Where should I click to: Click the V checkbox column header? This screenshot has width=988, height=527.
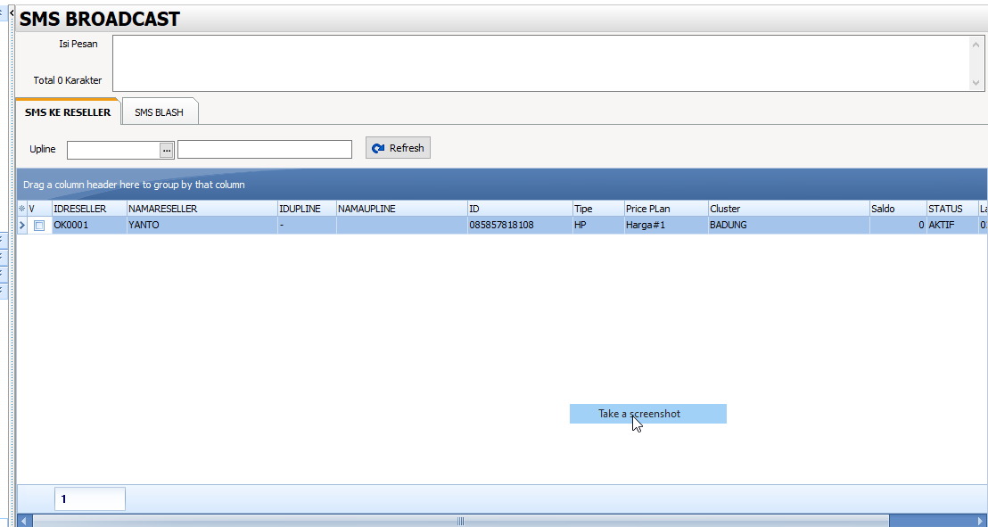[39, 209]
